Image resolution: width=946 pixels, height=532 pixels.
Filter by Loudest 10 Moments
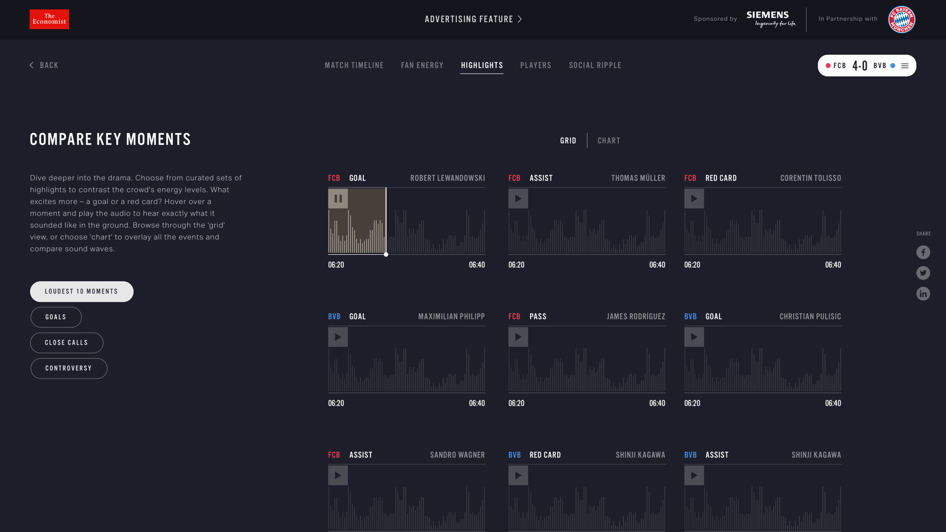coord(82,292)
